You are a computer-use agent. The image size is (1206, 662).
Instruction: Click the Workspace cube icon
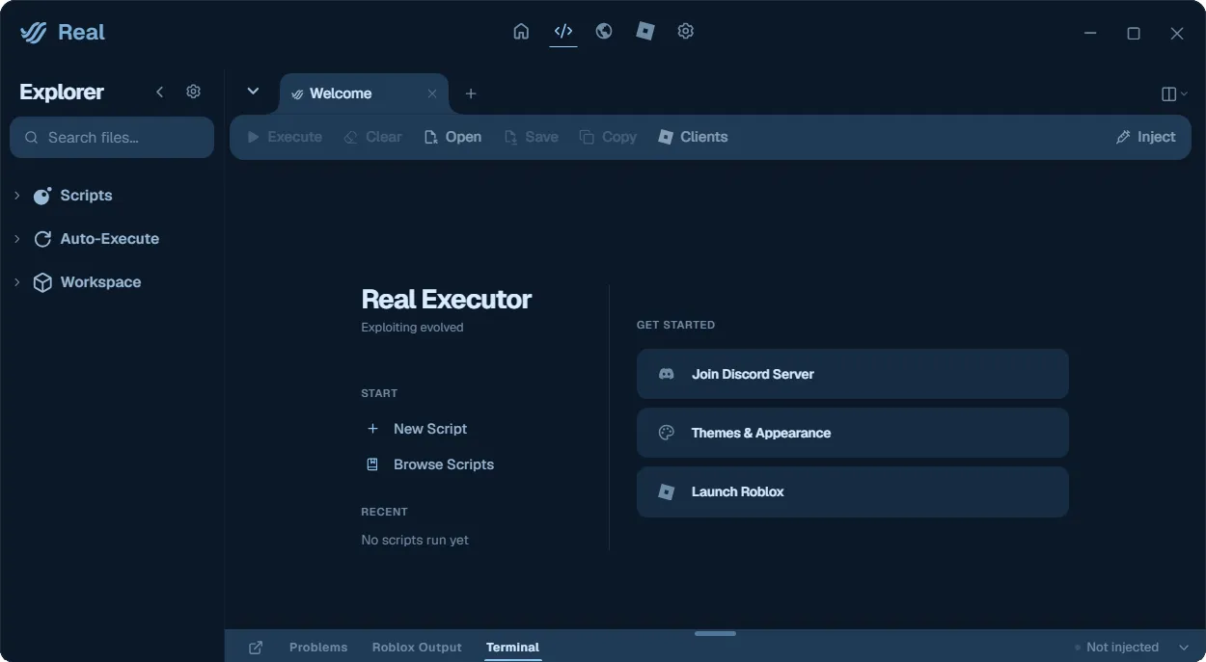42,282
